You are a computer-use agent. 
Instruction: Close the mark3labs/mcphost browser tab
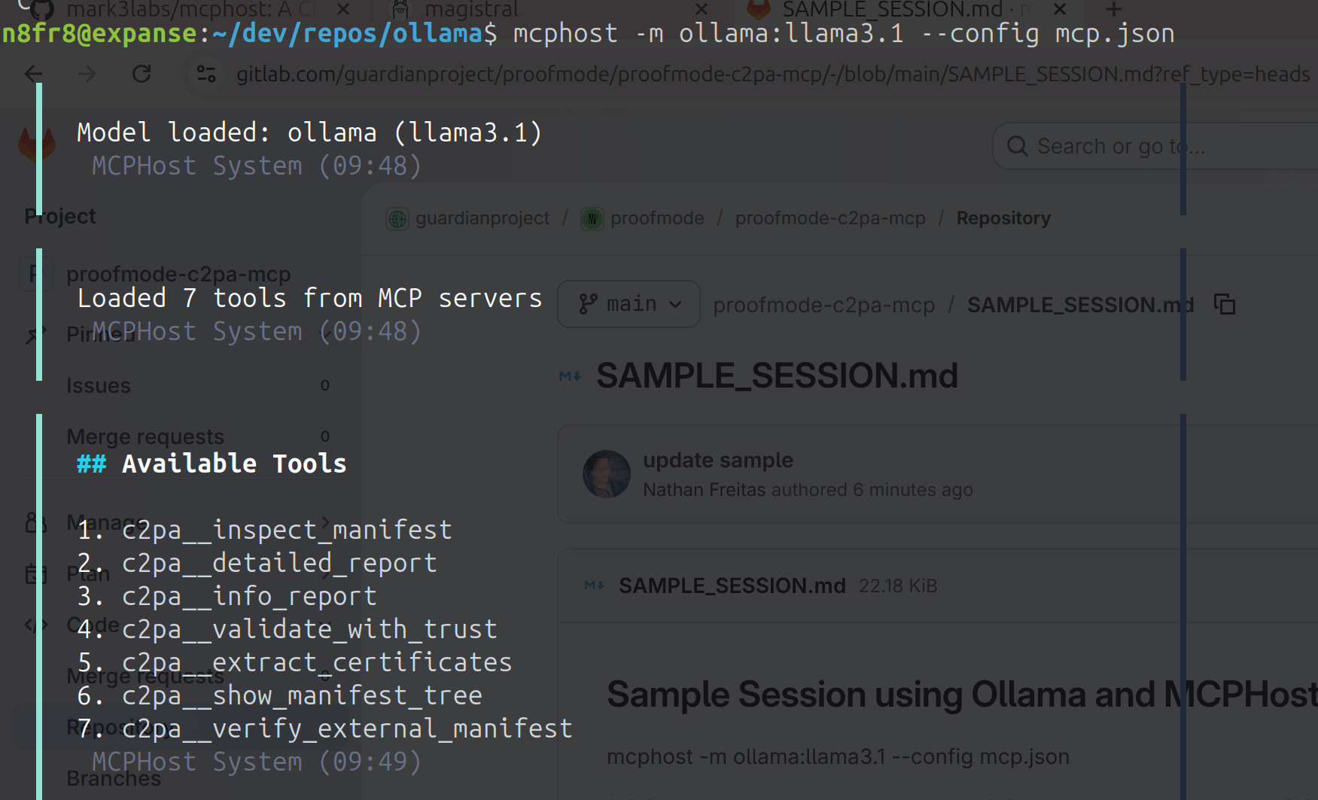tap(342, 9)
